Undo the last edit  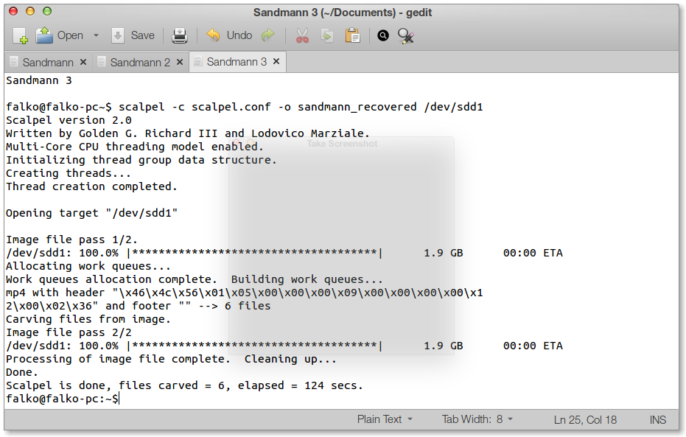pos(229,35)
